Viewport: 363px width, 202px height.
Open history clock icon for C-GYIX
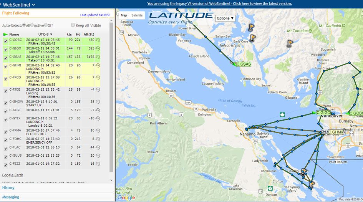[98, 118]
